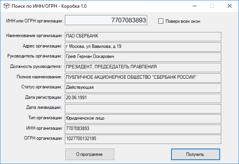Click the 'Греф Герман Оскарович' field
The image size is (239, 164).
(x=143, y=57)
